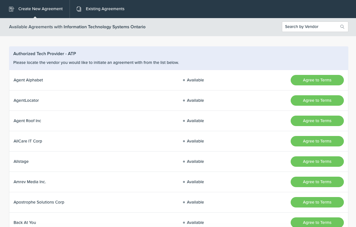This screenshot has height=227, width=356.
Task: Click the Available status dot for Back At You
Action: coord(184,222)
